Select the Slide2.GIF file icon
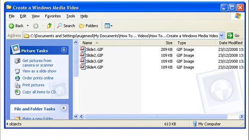Screen dimensions: 249x140 point(82,55)
